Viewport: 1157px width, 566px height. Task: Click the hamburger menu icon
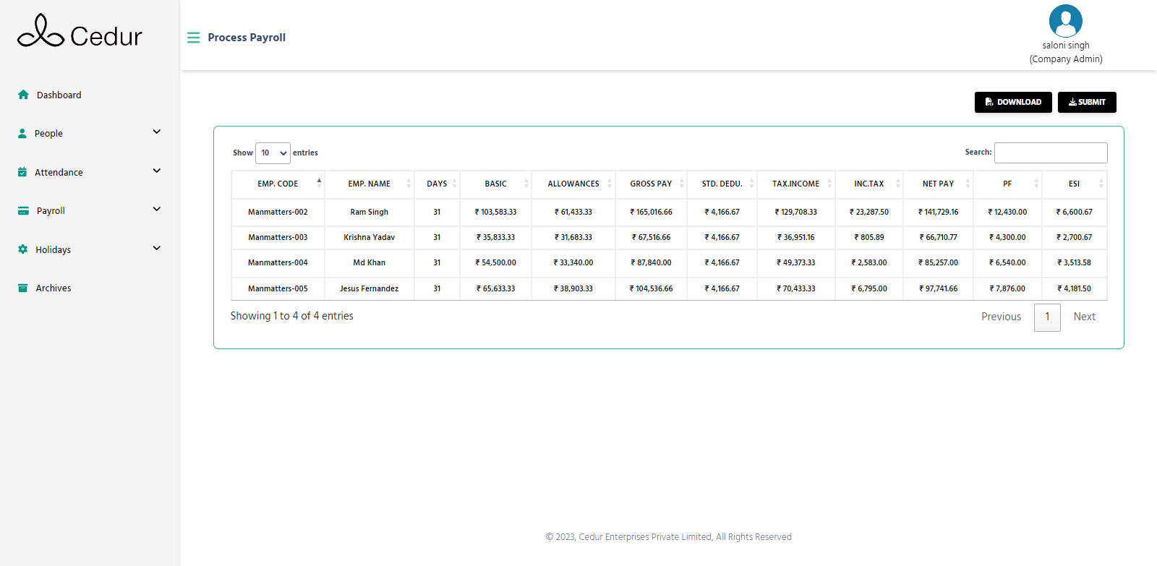click(193, 38)
